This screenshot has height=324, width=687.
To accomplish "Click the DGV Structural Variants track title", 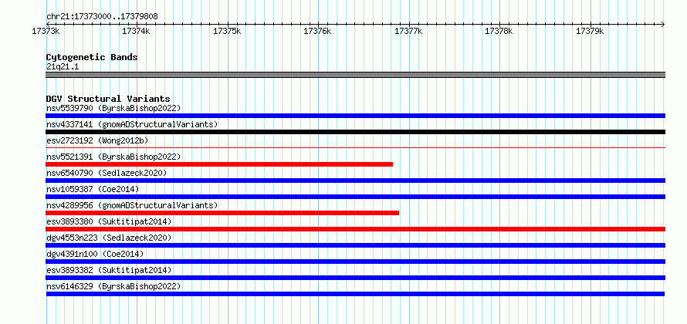I will [x=108, y=99].
